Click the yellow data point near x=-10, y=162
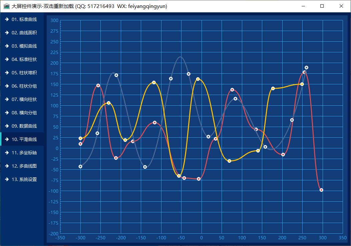This screenshot has width=351, height=246. coord(198,79)
